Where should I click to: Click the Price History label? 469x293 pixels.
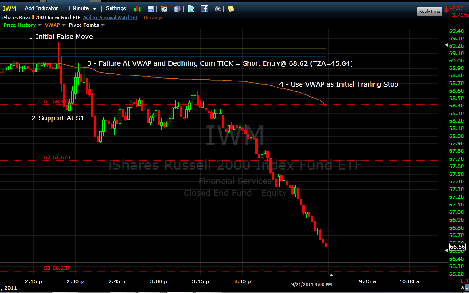(20, 25)
